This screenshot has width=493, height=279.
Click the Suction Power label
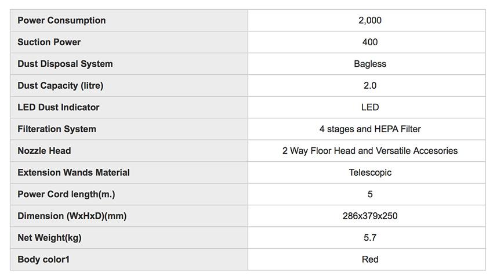(49, 42)
